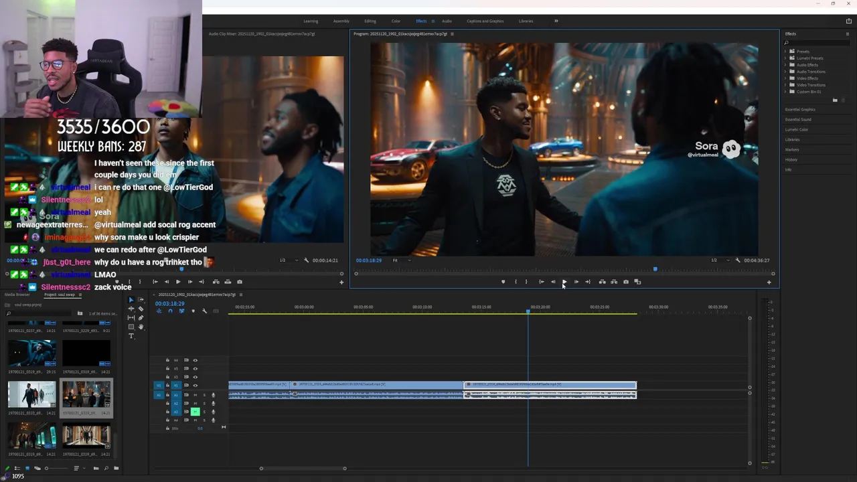Toggle visibility eye for track V3
Image resolution: width=857 pixels, height=482 pixels.
coord(196,369)
